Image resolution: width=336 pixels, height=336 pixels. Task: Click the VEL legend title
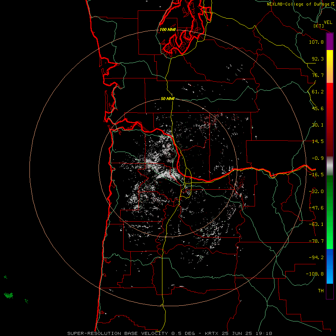click(x=328, y=22)
